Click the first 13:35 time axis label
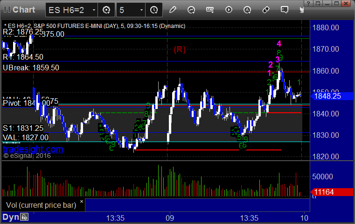This screenshot has height=224, width=355. (115, 218)
